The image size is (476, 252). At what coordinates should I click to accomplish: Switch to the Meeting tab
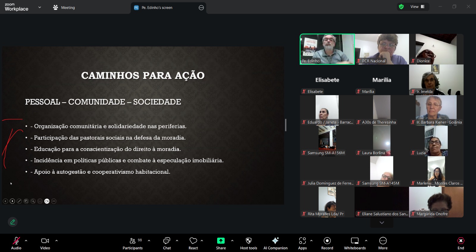point(64,8)
